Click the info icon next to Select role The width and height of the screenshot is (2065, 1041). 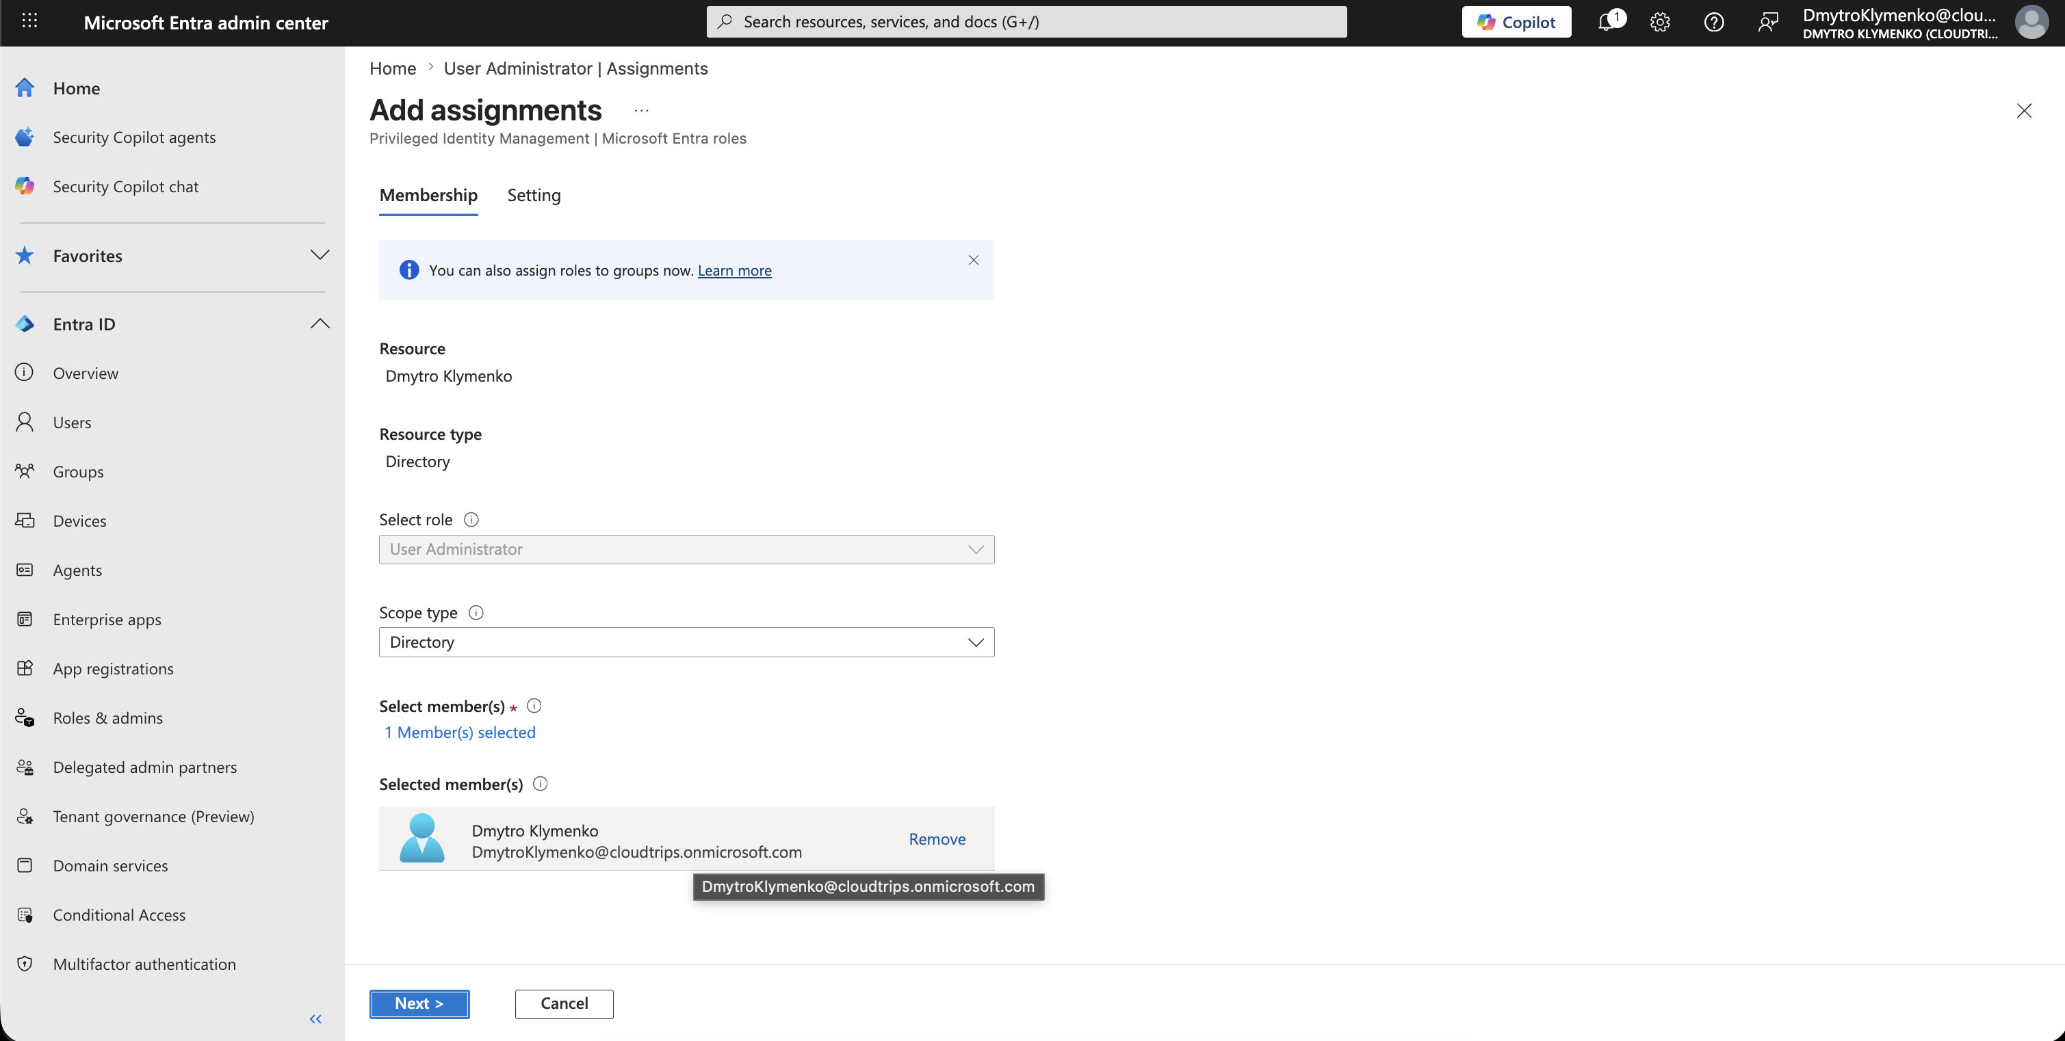pyautogui.click(x=471, y=519)
